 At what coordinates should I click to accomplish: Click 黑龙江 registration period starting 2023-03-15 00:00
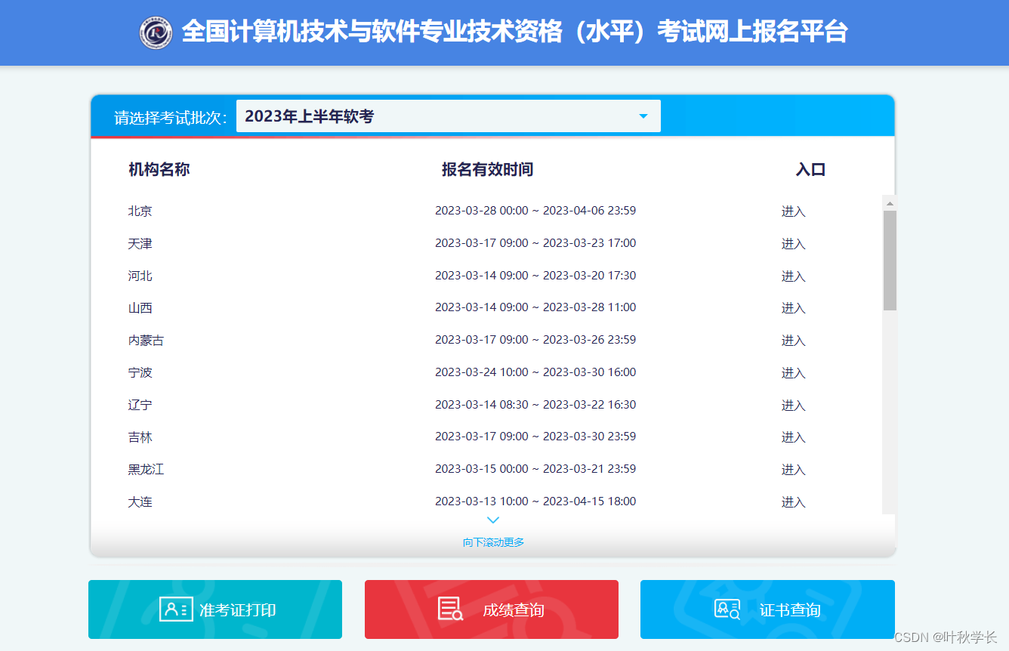coord(535,469)
